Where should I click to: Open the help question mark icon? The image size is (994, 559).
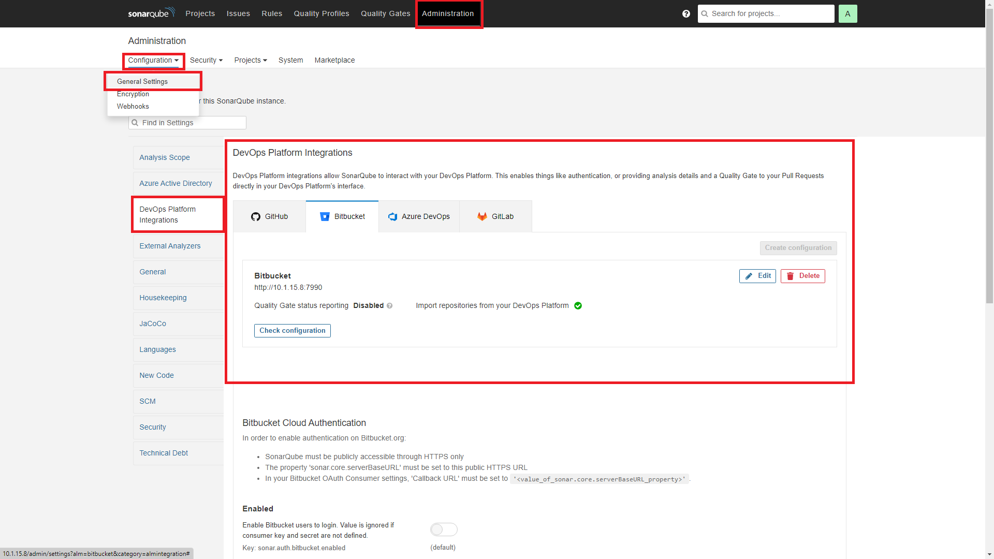686,14
